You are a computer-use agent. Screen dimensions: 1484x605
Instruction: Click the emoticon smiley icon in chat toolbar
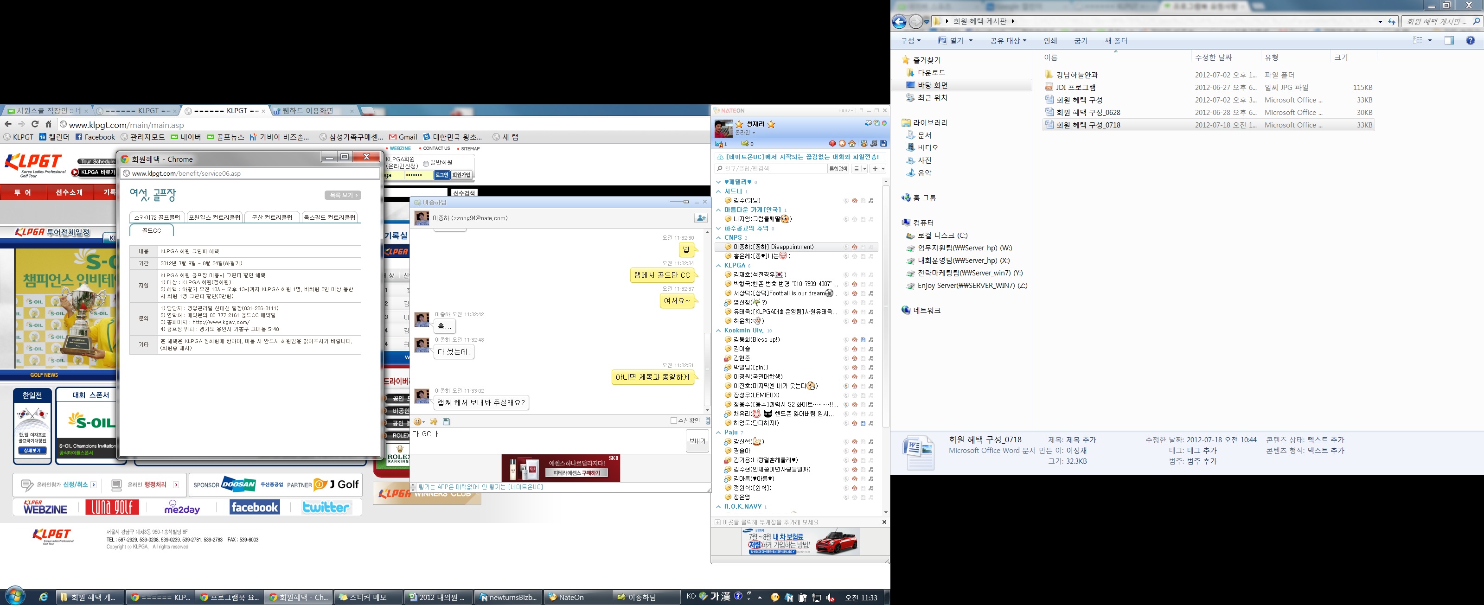(x=418, y=421)
